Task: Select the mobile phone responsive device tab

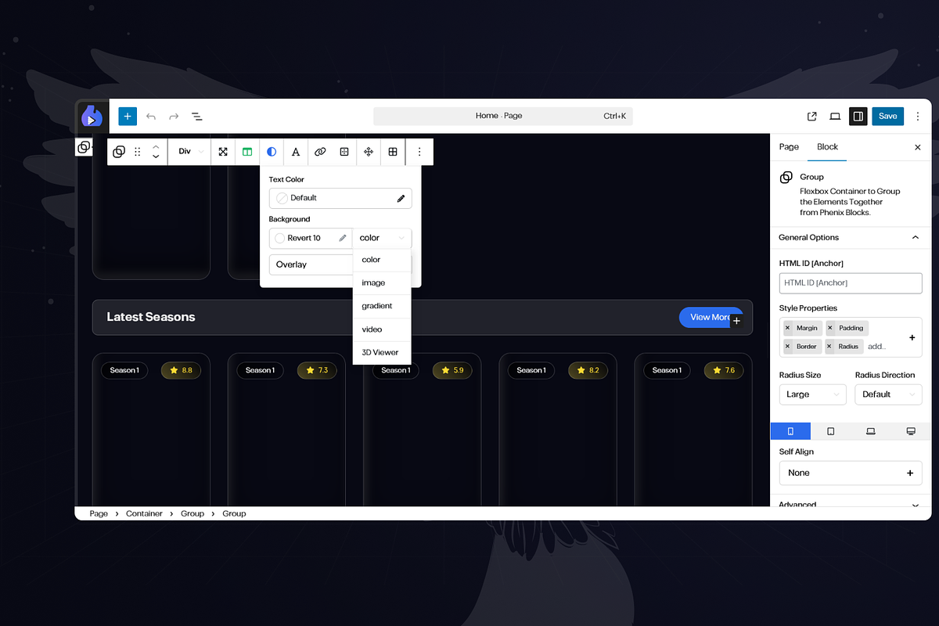Action: tap(790, 431)
